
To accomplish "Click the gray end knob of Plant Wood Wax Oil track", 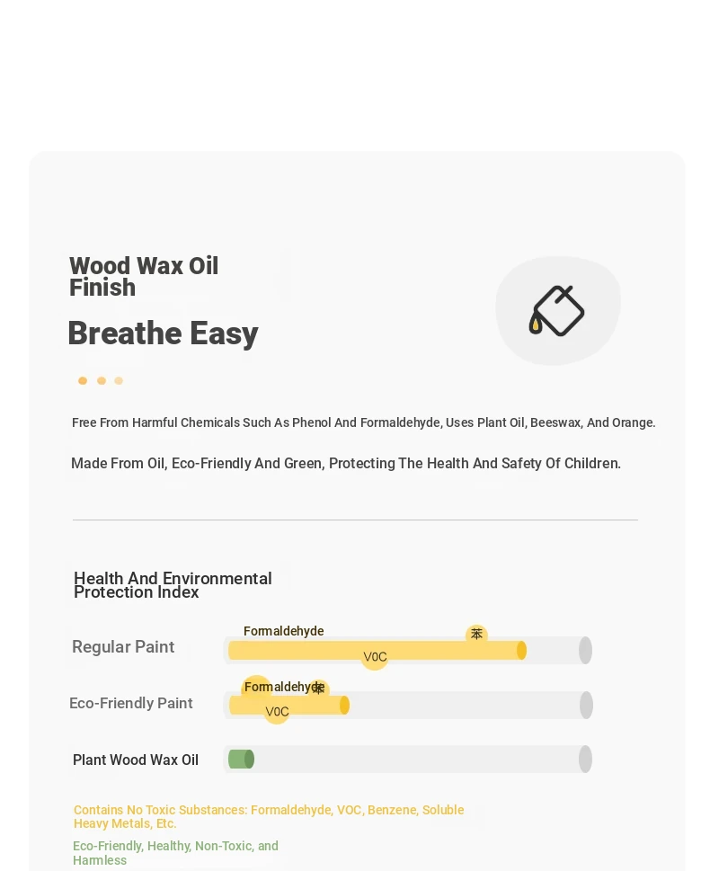I will pos(585,759).
